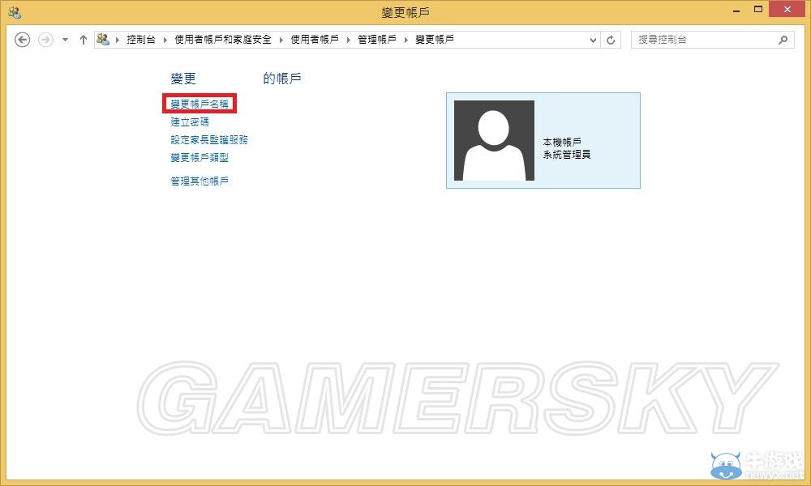
Task: Select the 本機帳戶 系統管理員 account tile
Action: 542,139
